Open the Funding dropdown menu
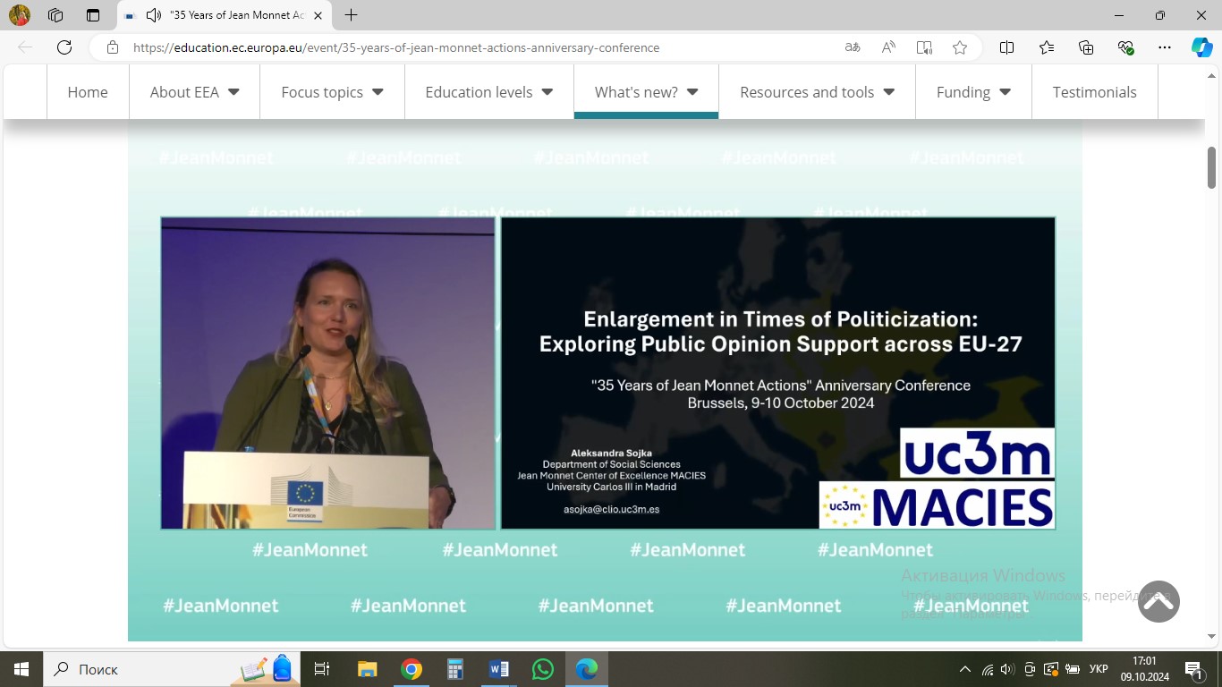This screenshot has width=1222, height=687. 973,92
